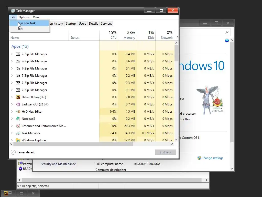Click the Resource and Performance Monitor icon

pos(18,126)
